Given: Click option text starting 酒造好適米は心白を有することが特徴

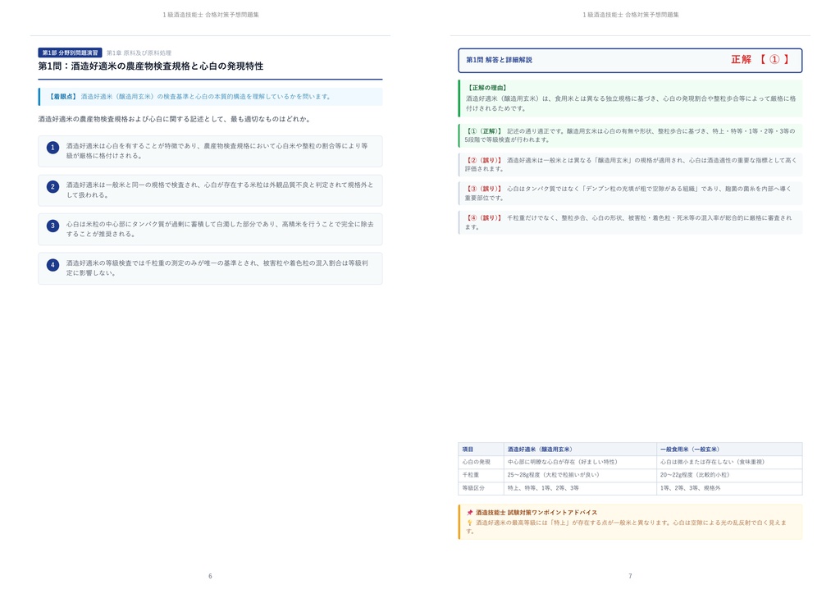Looking at the screenshot, I should tap(217, 150).
